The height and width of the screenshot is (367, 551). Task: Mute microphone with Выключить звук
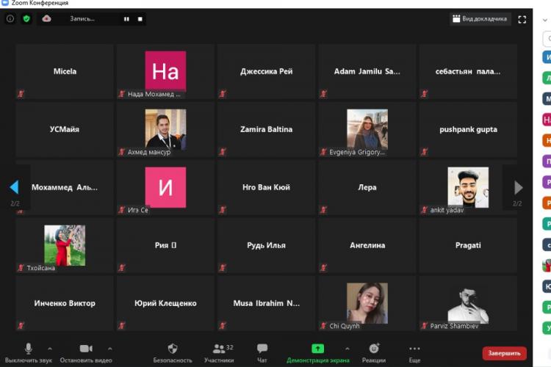pyautogui.click(x=29, y=352)
